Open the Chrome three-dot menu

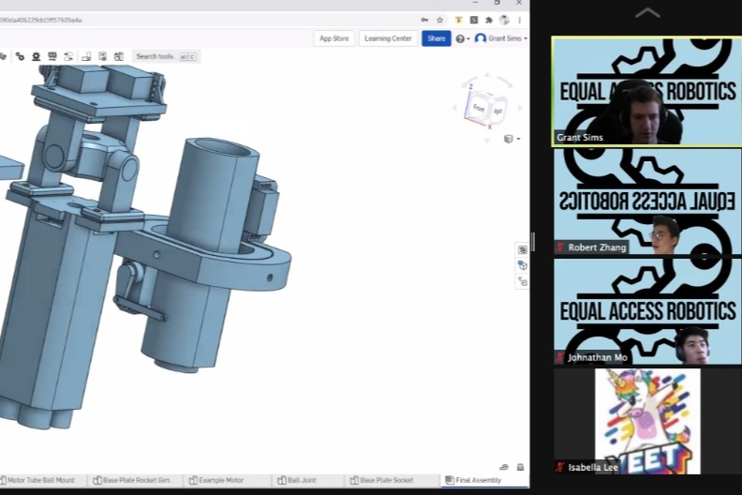click(520, 20)
